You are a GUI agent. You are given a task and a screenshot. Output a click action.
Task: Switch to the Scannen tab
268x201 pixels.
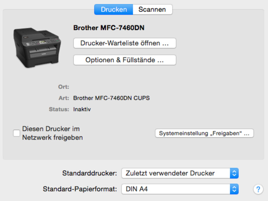coord(152,9)
